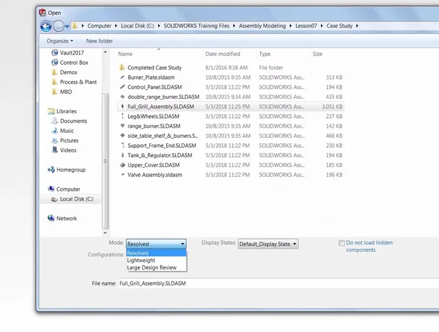439x332 pixels.
Task: Click the Mode dropdown arrow
Action: click(182, 244)
